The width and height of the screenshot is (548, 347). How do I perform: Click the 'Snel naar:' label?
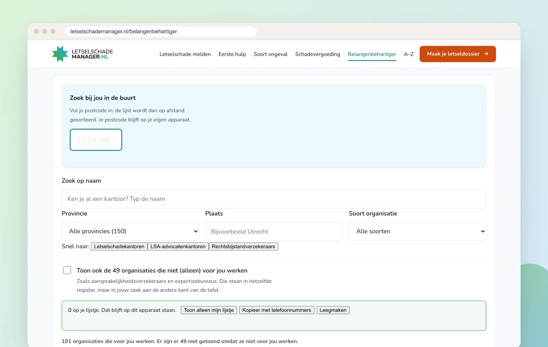tap(75, 246)
